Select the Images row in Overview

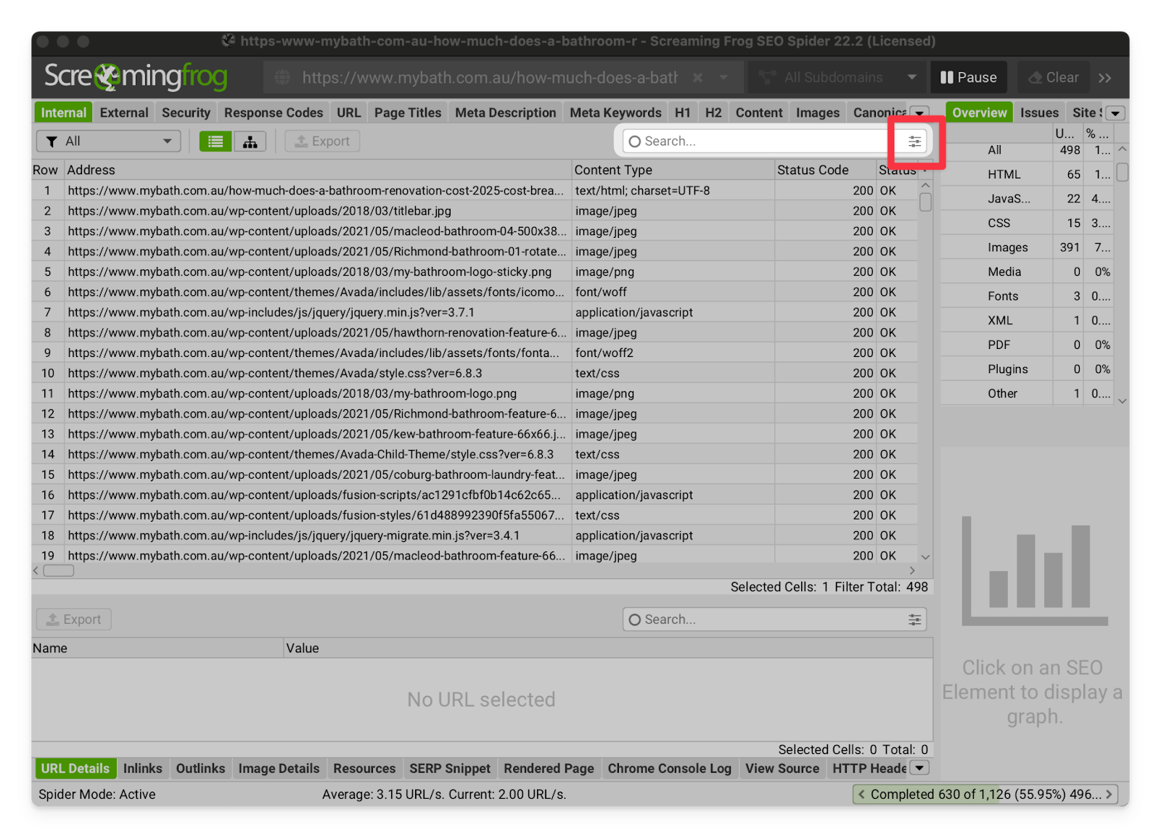pyautogui.click(x=1007, y=247)
